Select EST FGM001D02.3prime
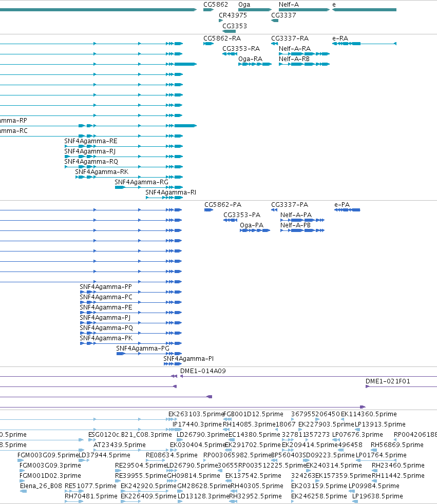Screen dimensions: 437x504 click(50, 476)
